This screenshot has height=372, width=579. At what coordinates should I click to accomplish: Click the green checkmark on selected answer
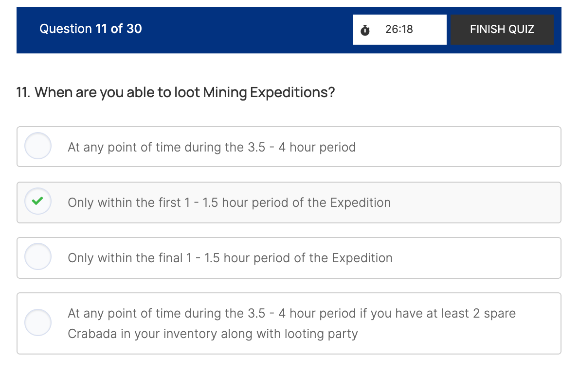[x=37, y=201]
